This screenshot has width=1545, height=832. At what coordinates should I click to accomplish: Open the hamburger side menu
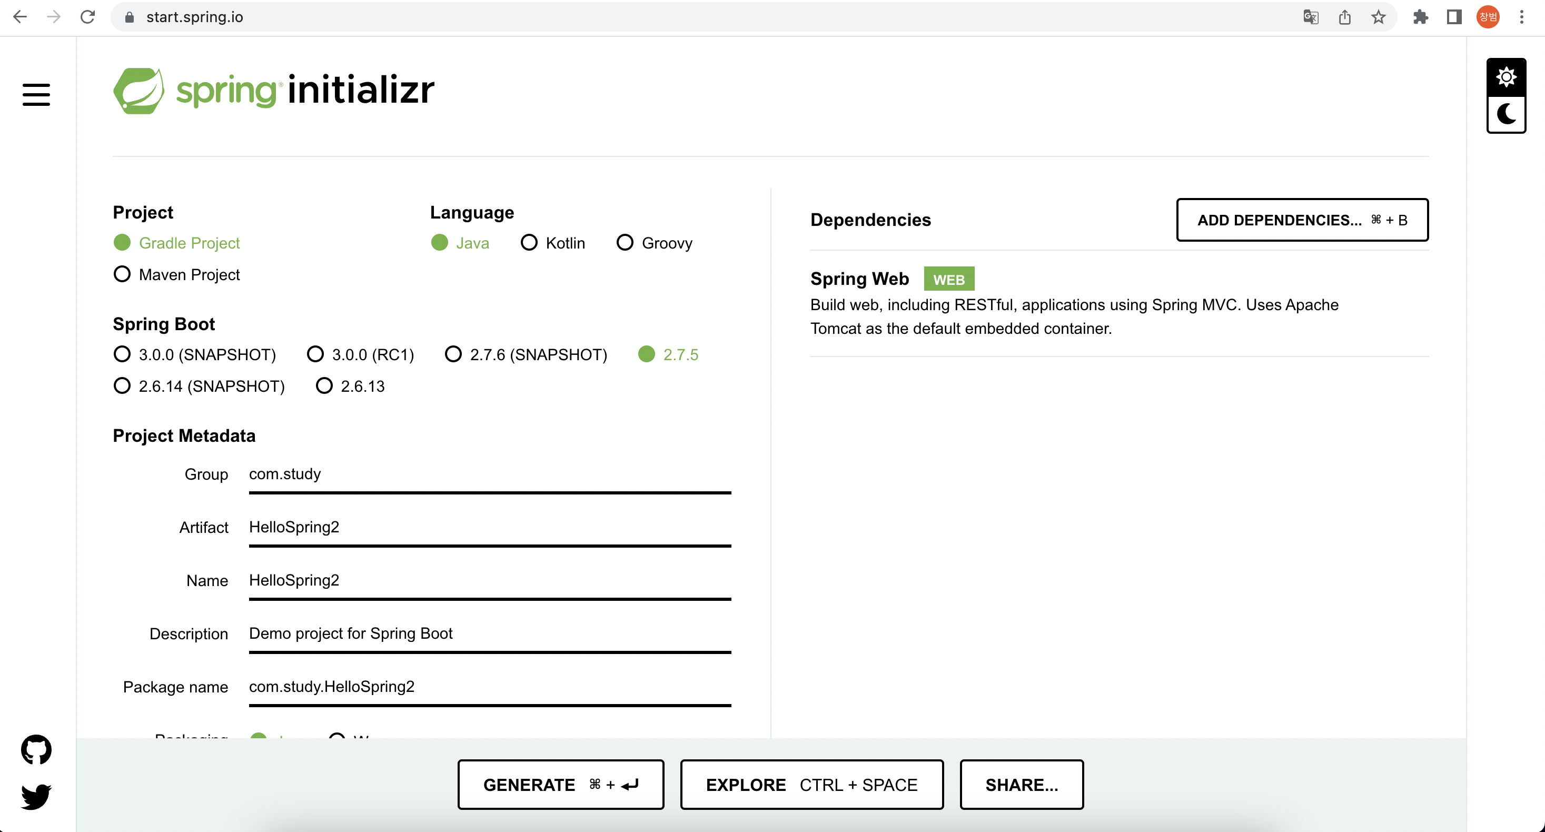pos(36,95)
